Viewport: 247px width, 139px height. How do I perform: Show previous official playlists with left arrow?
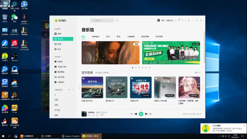tap(79, 87)
